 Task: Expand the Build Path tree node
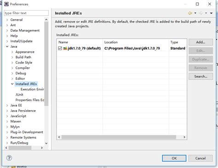pyautogui.click(x=12, y=57)
